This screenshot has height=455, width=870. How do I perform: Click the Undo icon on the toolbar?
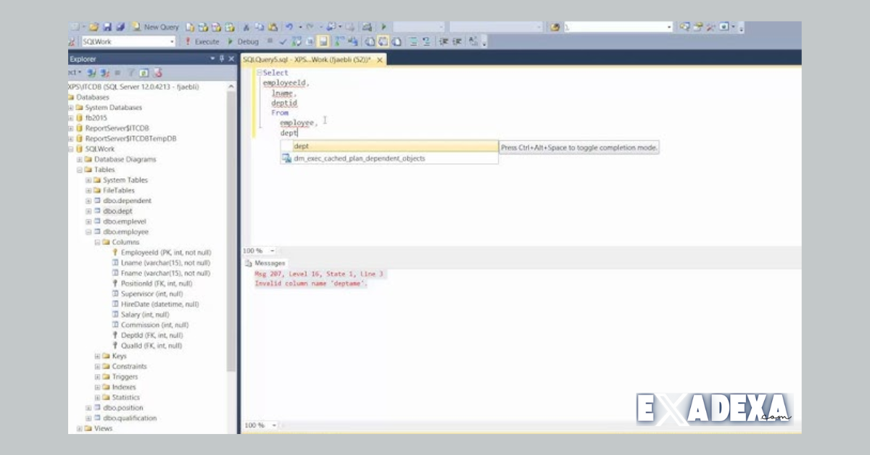[289, 25]
